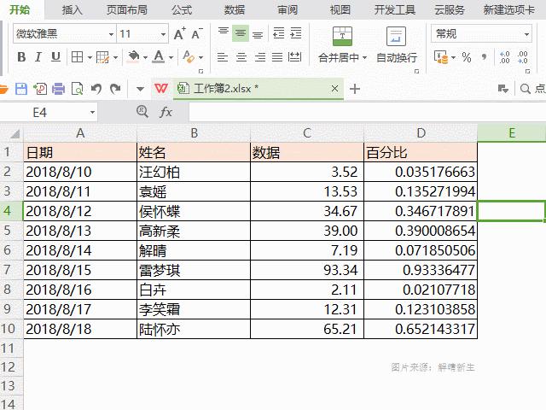Click the formula bar zoom icon
The height and width of the screenshot is (410, 546).
pos(142,112)
